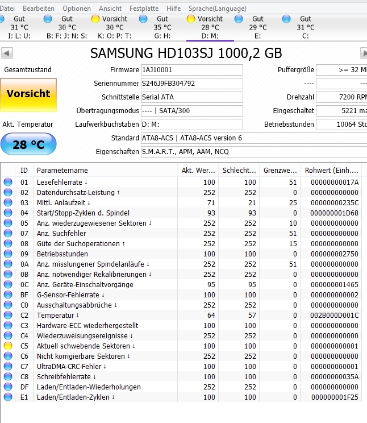Click the Parametername column header
This screenshot has height=423, width=367.
pyautogui.click(x=106, y=170)
